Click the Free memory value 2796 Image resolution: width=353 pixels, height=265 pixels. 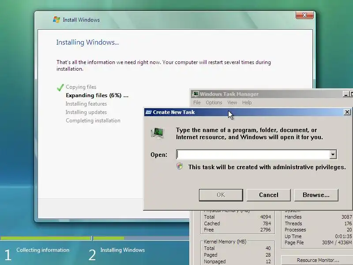(266, 230)
